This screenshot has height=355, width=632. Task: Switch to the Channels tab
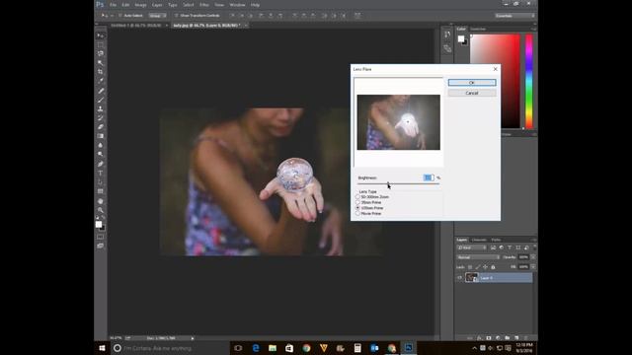click(479, 240)
